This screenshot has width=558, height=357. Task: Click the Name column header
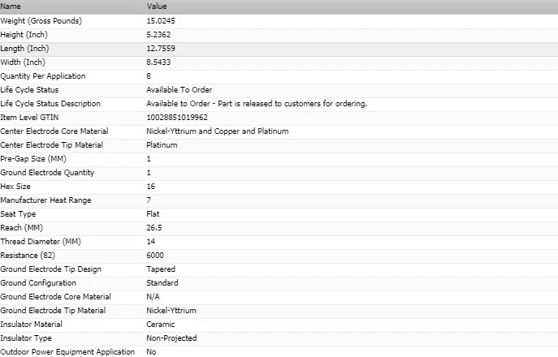(11, 6)
